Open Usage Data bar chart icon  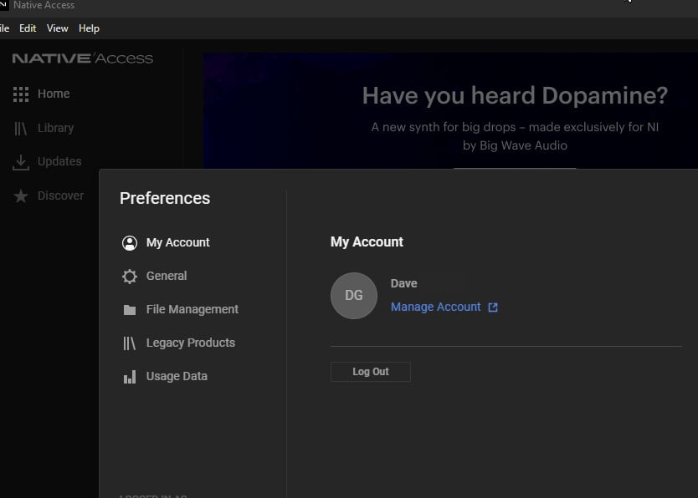(x=130, y=377)
